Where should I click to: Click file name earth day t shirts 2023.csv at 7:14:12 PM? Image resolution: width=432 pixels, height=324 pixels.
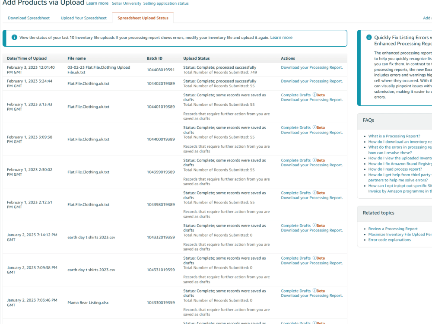(x=91, y=237)
